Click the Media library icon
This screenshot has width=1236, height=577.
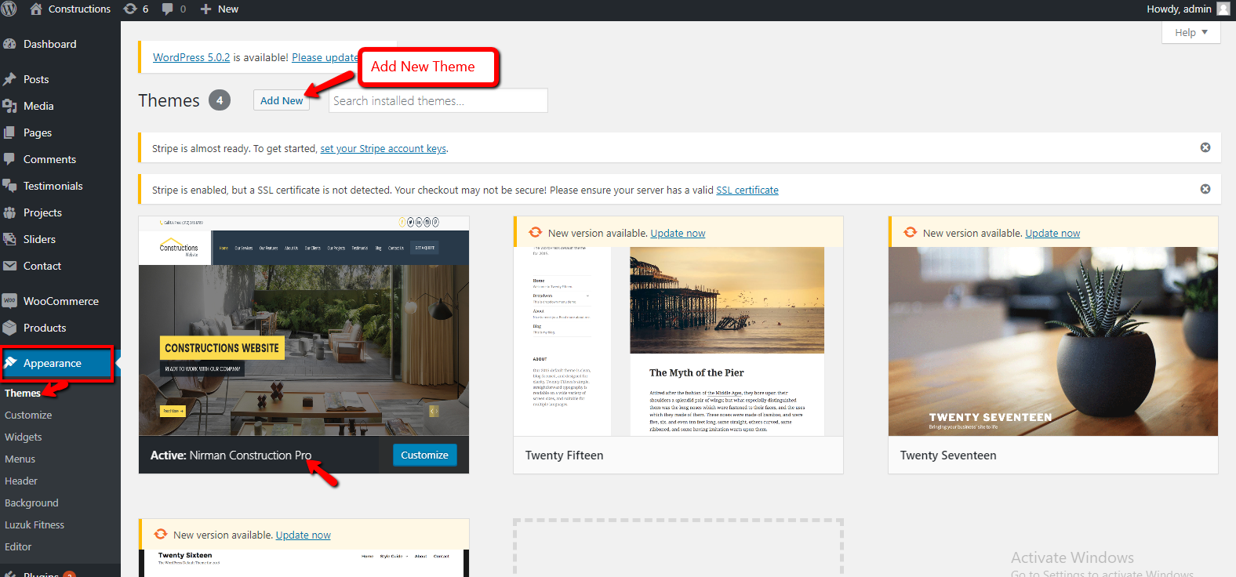9,106
